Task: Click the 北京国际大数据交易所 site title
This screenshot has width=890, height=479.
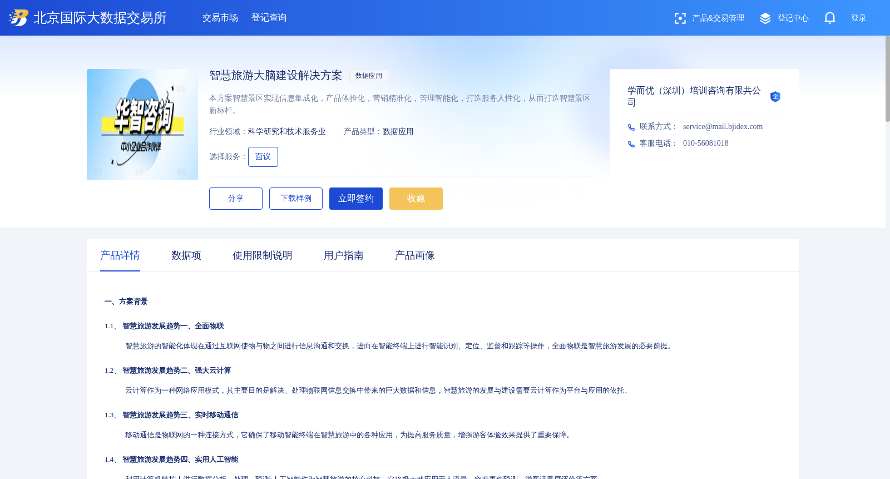Action: click(100, 18)
